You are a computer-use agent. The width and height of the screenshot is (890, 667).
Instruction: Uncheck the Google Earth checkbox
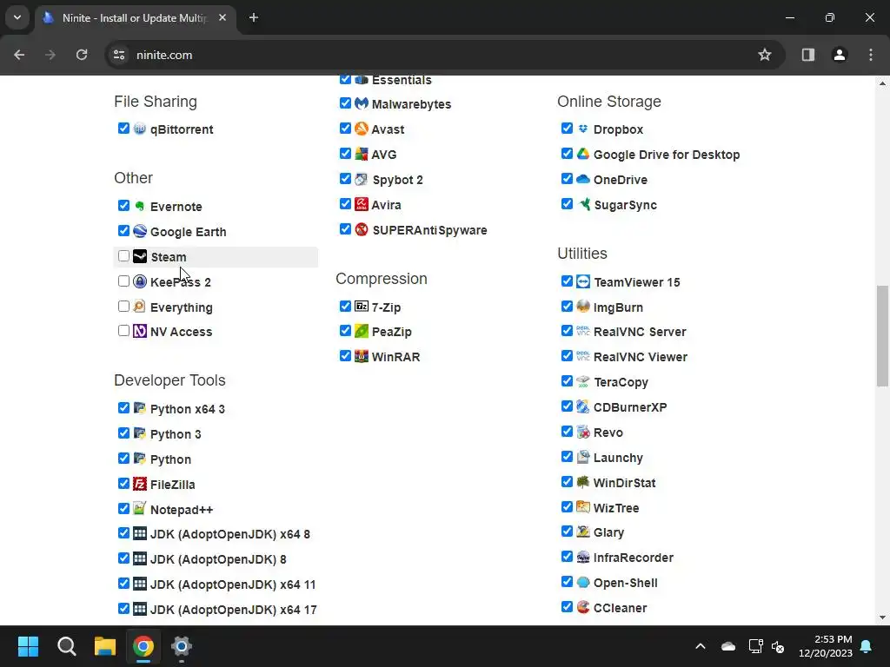[123, 231]
